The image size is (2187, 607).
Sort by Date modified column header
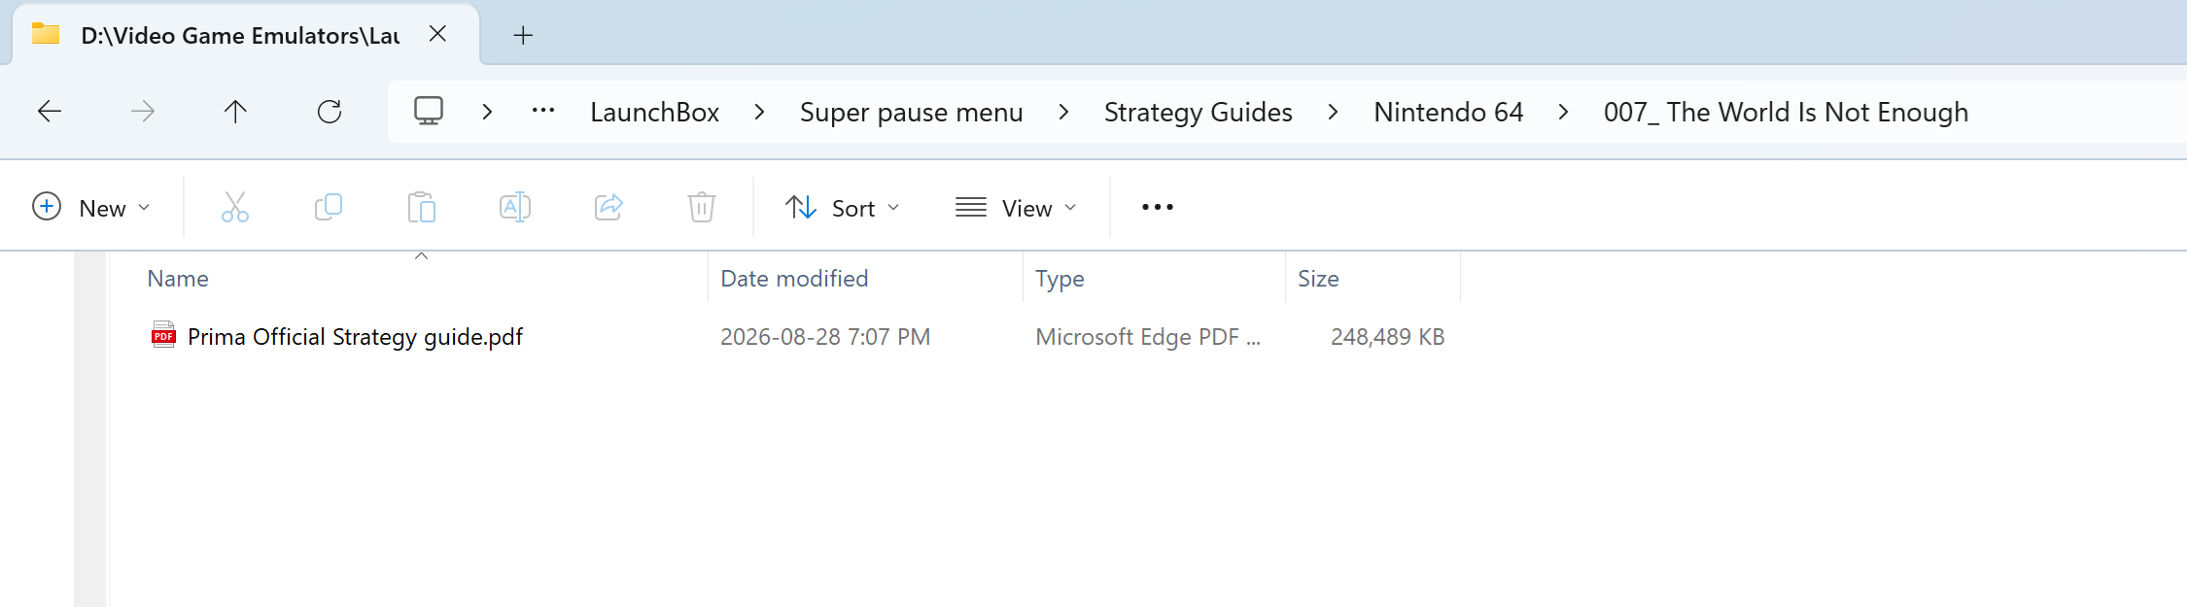[x=794, y=279]
